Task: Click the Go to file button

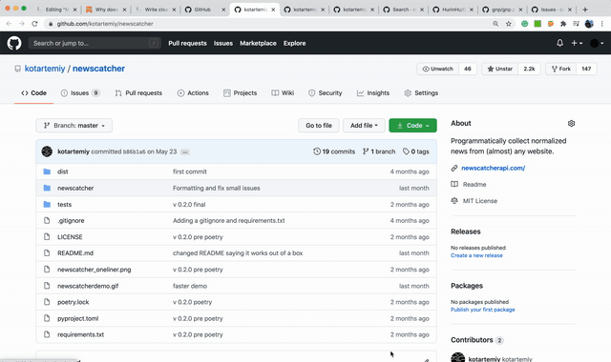Action: (x=319, y=126)
